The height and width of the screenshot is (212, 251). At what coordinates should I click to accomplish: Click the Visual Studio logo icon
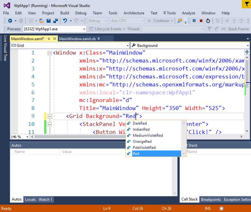coord(7,5)
